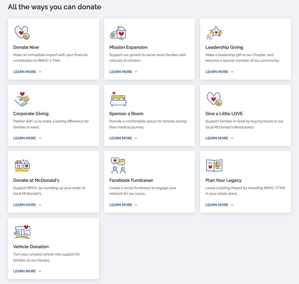The image size is (299, 284).
Task: Open Learn More under Vehicle Donation
Action: pos(25,271)
